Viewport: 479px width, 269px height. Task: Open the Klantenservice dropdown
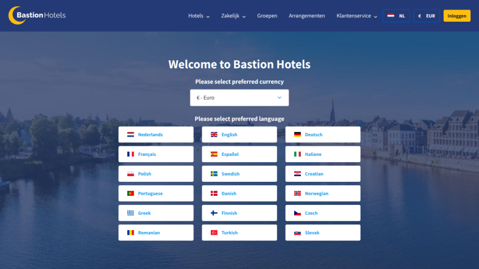(x=357, y=16)
